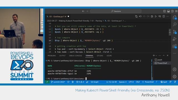Open Git Graph from the status bar
The height and width of the screenshot is (100, 178).
[x=95, y=82]
